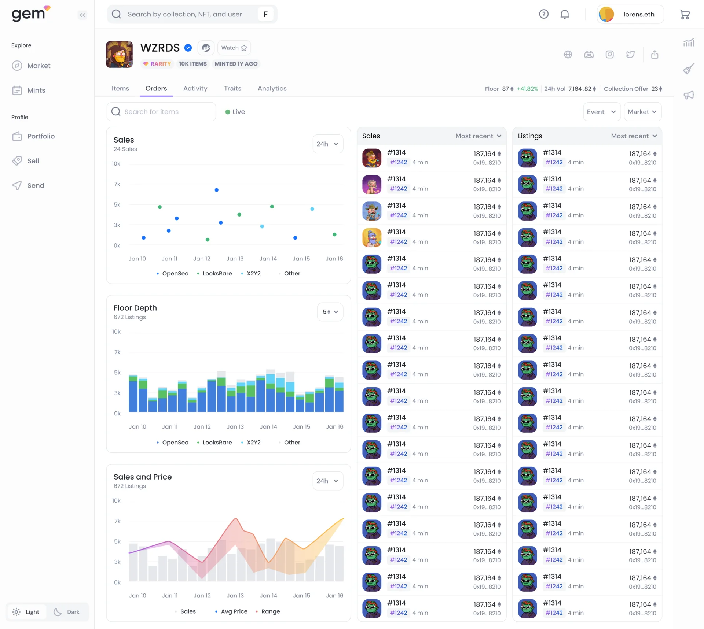Toggle LooksRare legend in Floor Depth chart
The height and width of the screenshot is (629, 704).
(x=214, y=443)
